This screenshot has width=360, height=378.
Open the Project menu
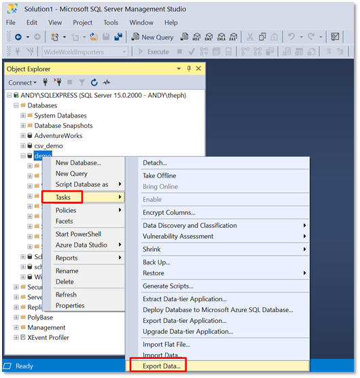click(x=83, y=22)
